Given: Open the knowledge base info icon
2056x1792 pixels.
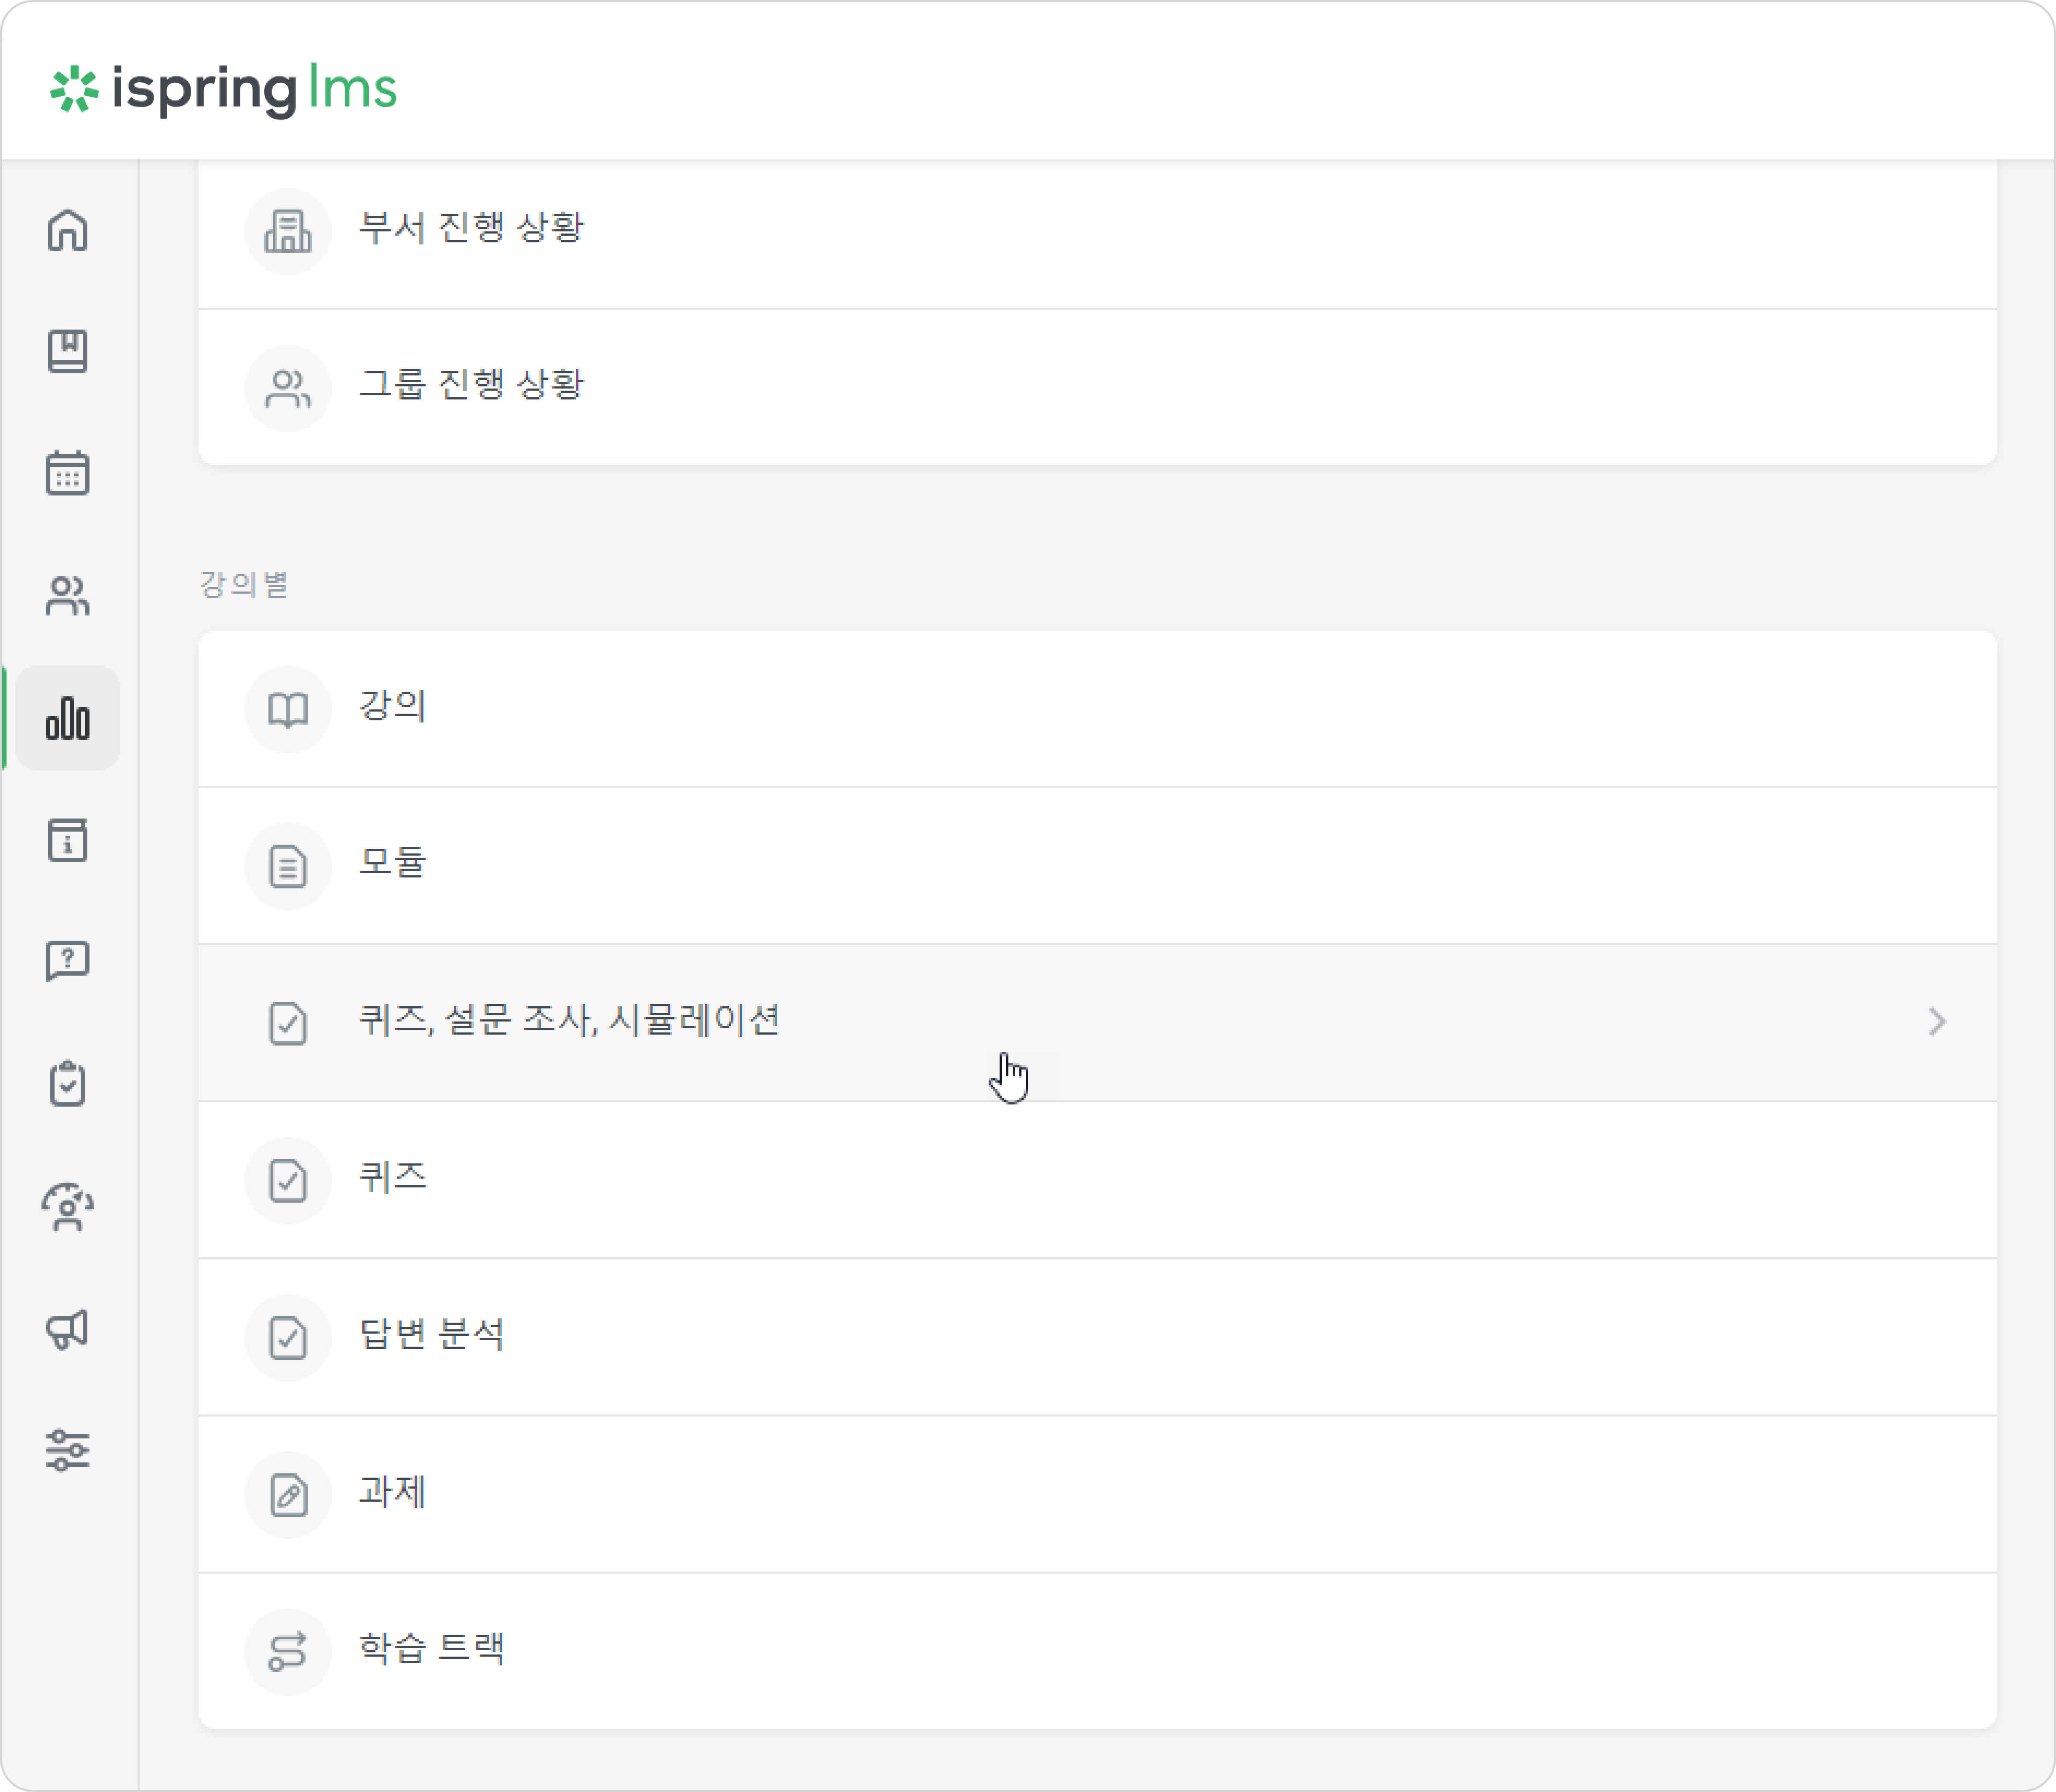Looking at the screenshot, I should click(x=68, y=840).
